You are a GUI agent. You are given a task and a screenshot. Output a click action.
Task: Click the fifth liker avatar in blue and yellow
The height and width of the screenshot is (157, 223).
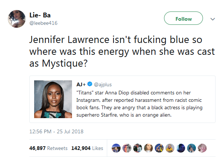159,148
